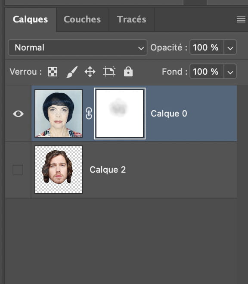Click the lock position move-arrows icon
The width and height of the screenshot is (248, 284).
(x=90, y=72)
